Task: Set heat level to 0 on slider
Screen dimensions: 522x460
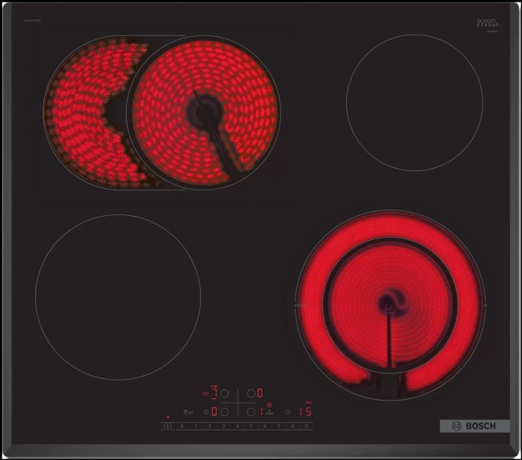Action: pyautogui.click(x=182, y=426)
